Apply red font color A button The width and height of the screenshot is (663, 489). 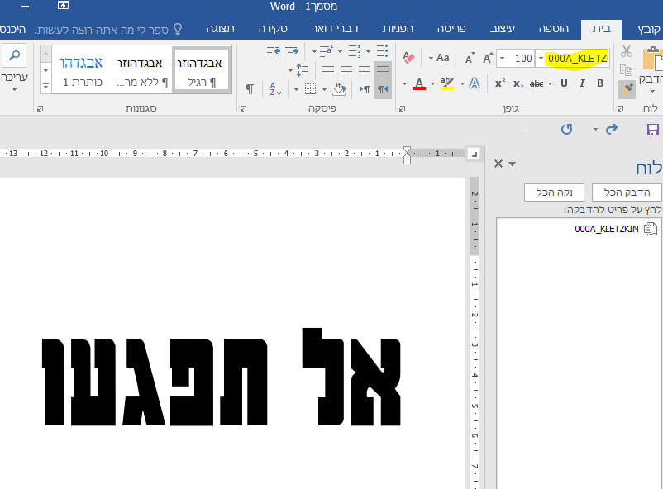(x=419, y=83)
